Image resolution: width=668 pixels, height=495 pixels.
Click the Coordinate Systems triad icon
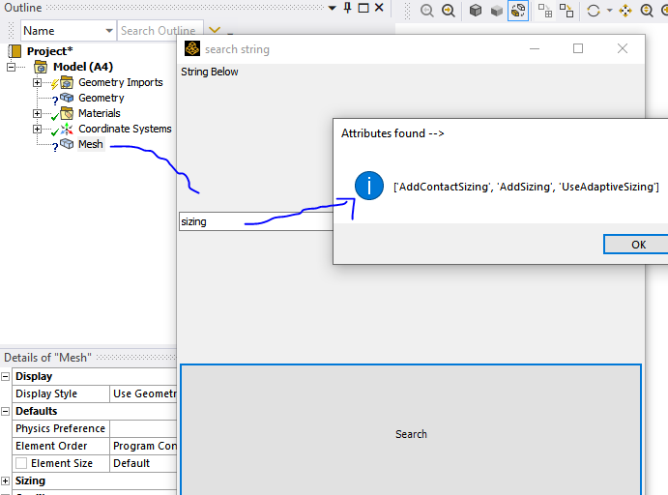point(67,129)
